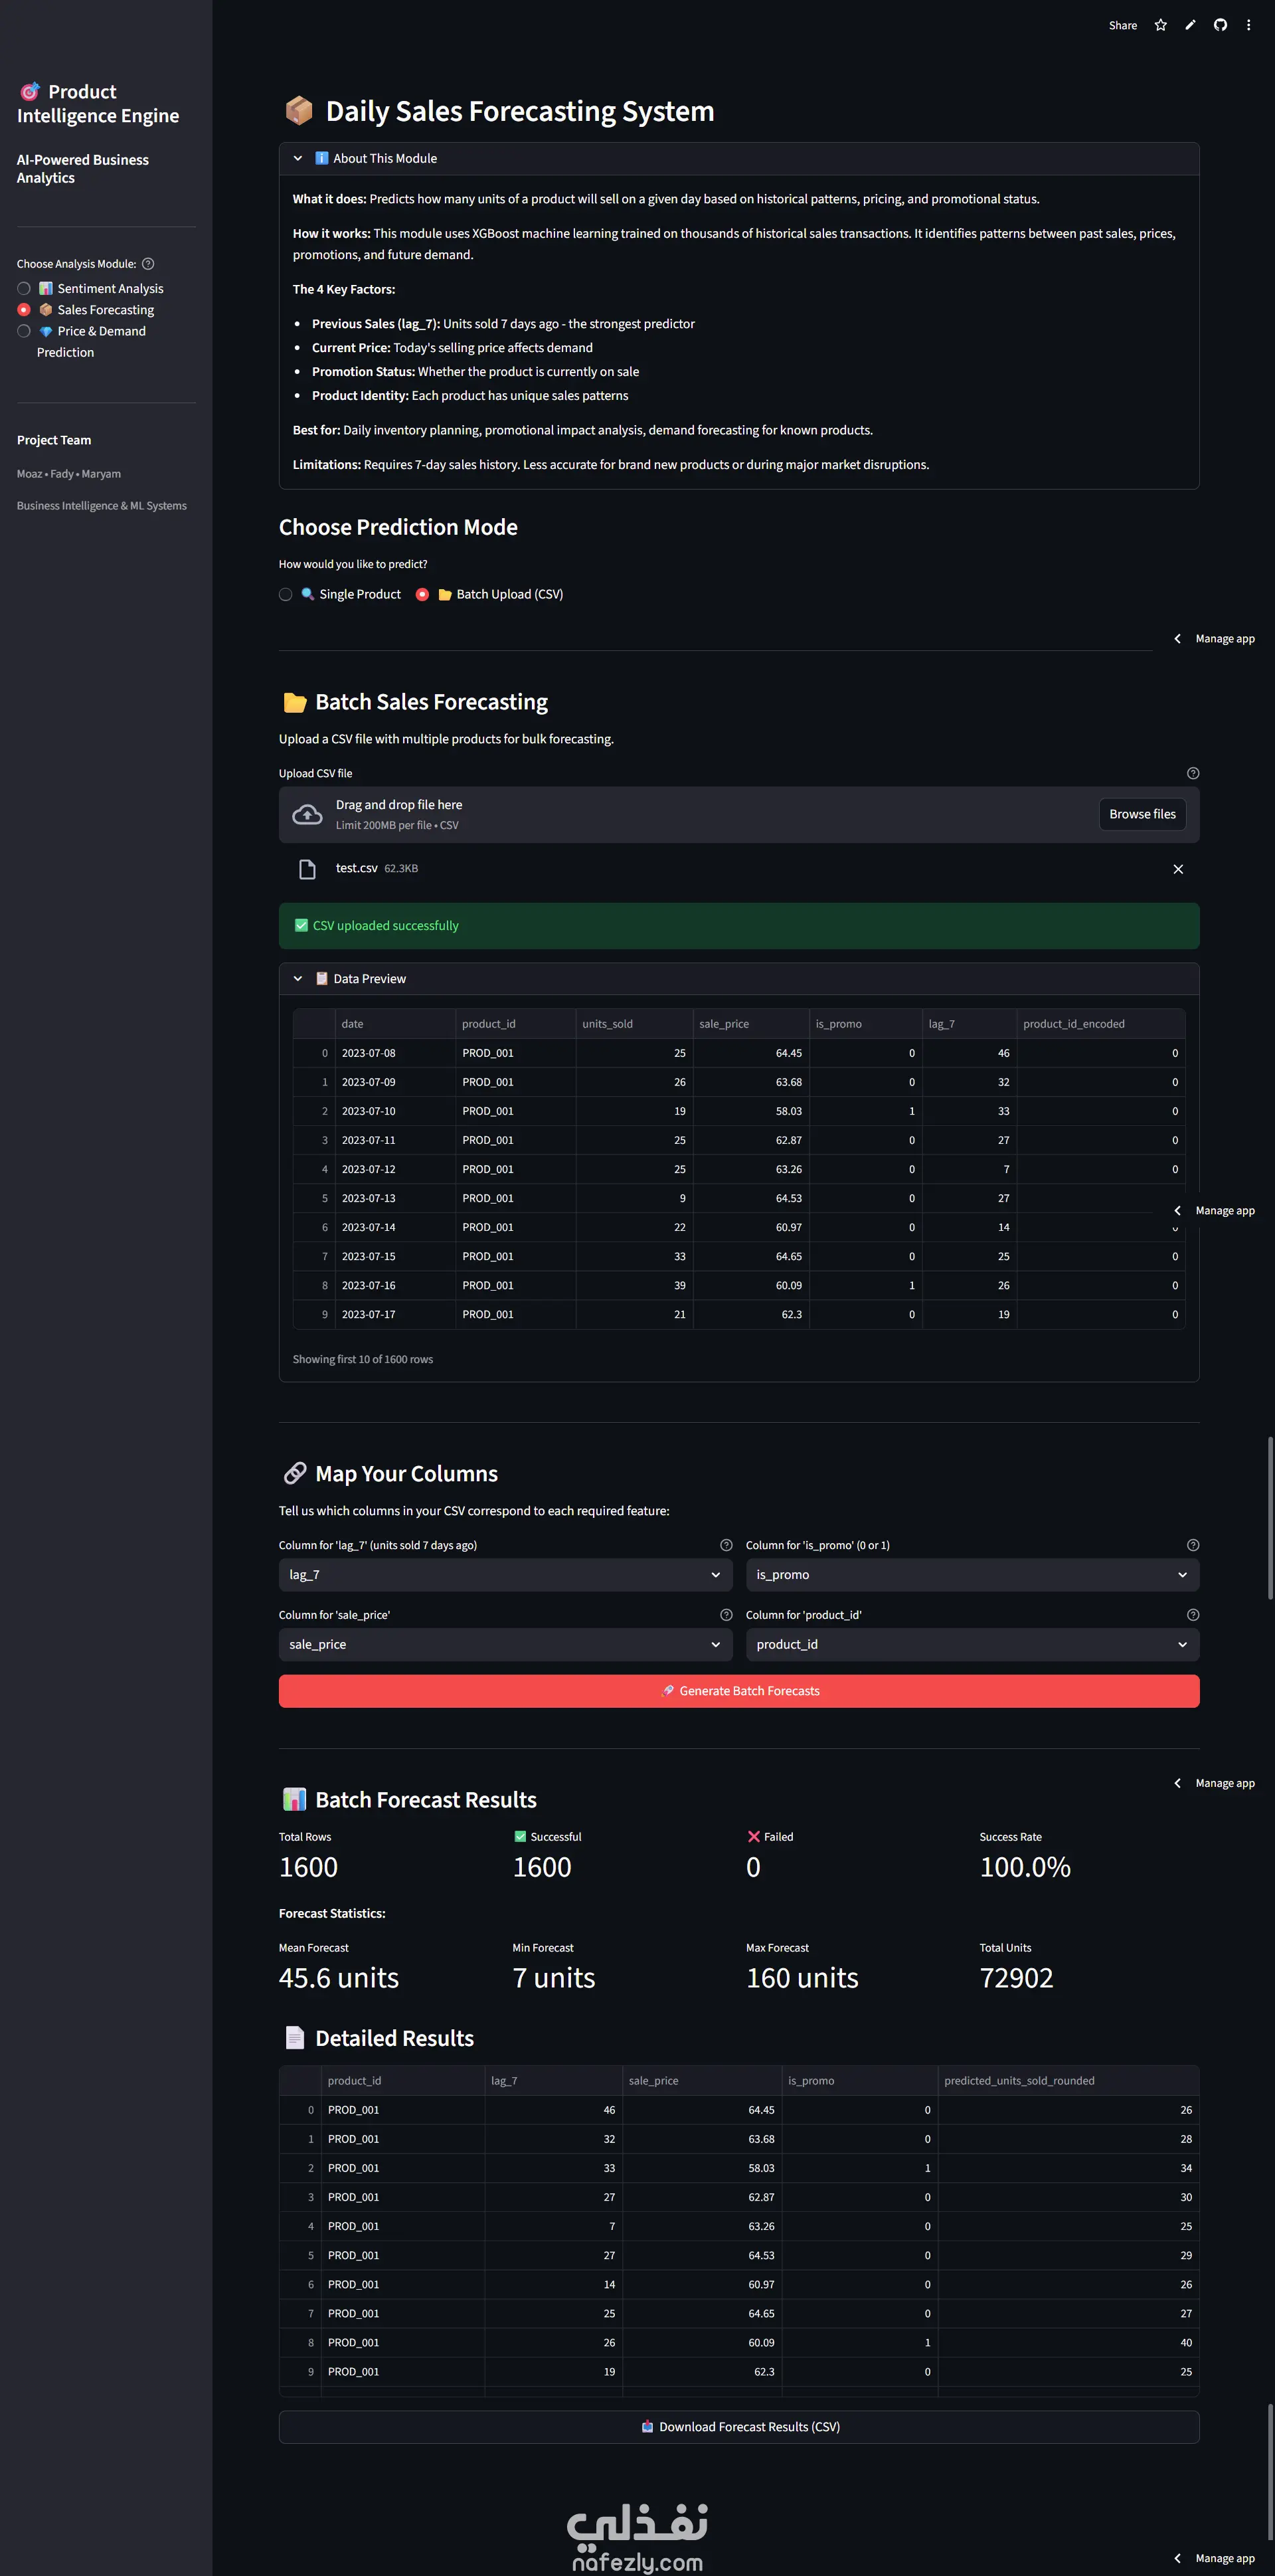Choose Single Product prediction mode

click(x=286, y=594)
